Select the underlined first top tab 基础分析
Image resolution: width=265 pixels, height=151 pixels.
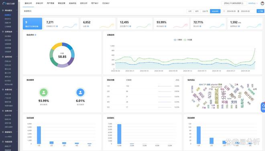point(28,3)
